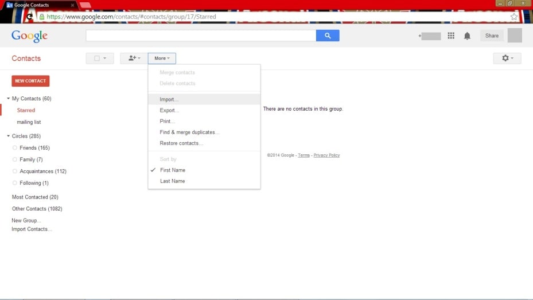This screenshot has height=300, width=533.
Task: Click the Share button
Action: click(492, 36)
